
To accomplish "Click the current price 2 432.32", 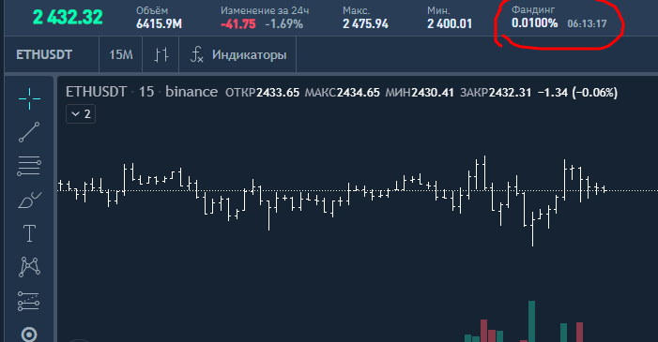I will click(x=68, y=17).
